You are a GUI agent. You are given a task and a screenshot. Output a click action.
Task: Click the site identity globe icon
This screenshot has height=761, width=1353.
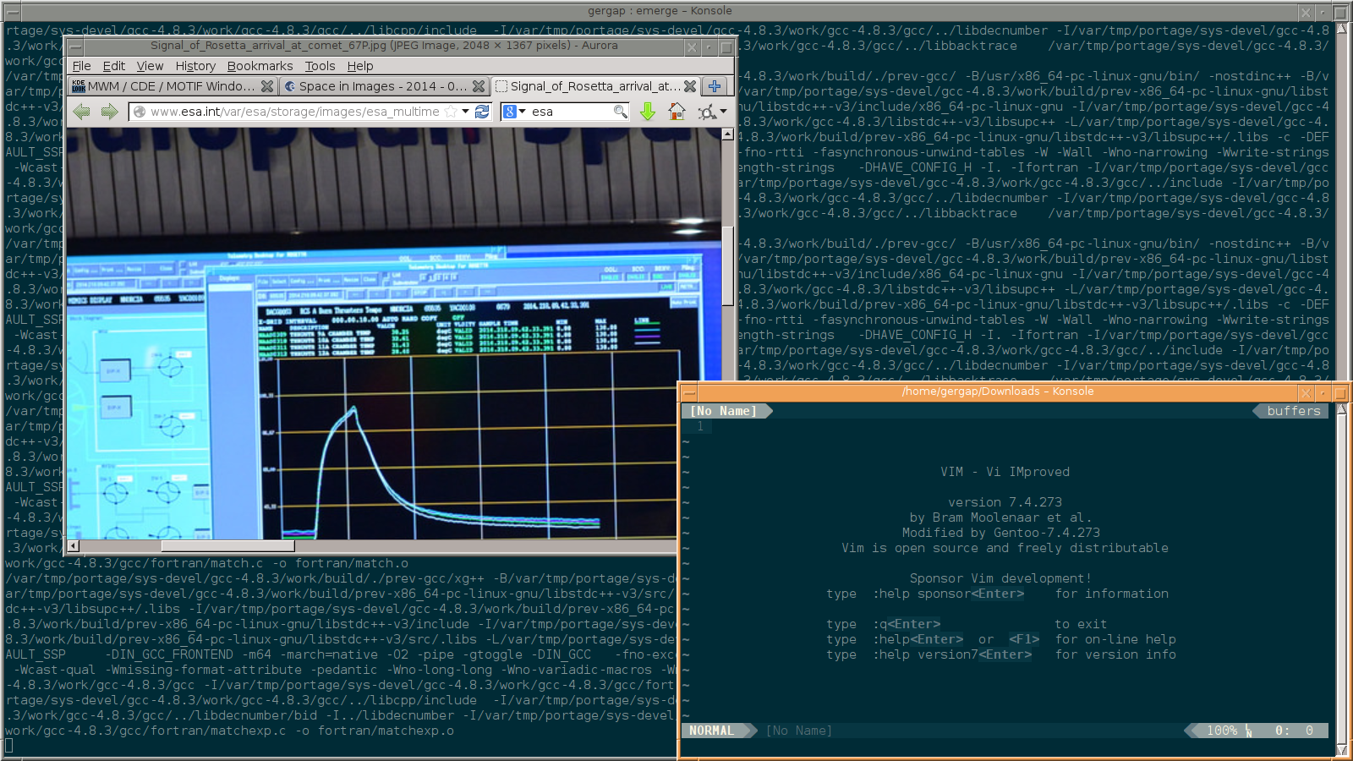click(x=140, y=112)
